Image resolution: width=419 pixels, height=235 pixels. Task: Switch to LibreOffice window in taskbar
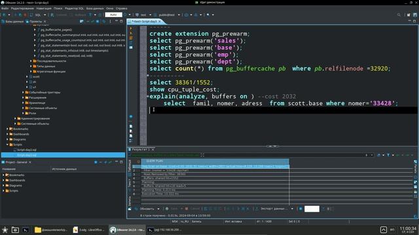(89, 230)
